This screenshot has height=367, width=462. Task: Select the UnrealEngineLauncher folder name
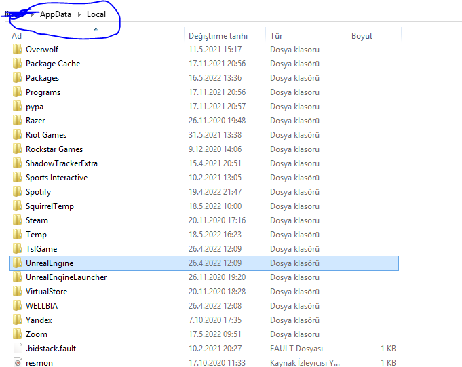coord(66,277)
